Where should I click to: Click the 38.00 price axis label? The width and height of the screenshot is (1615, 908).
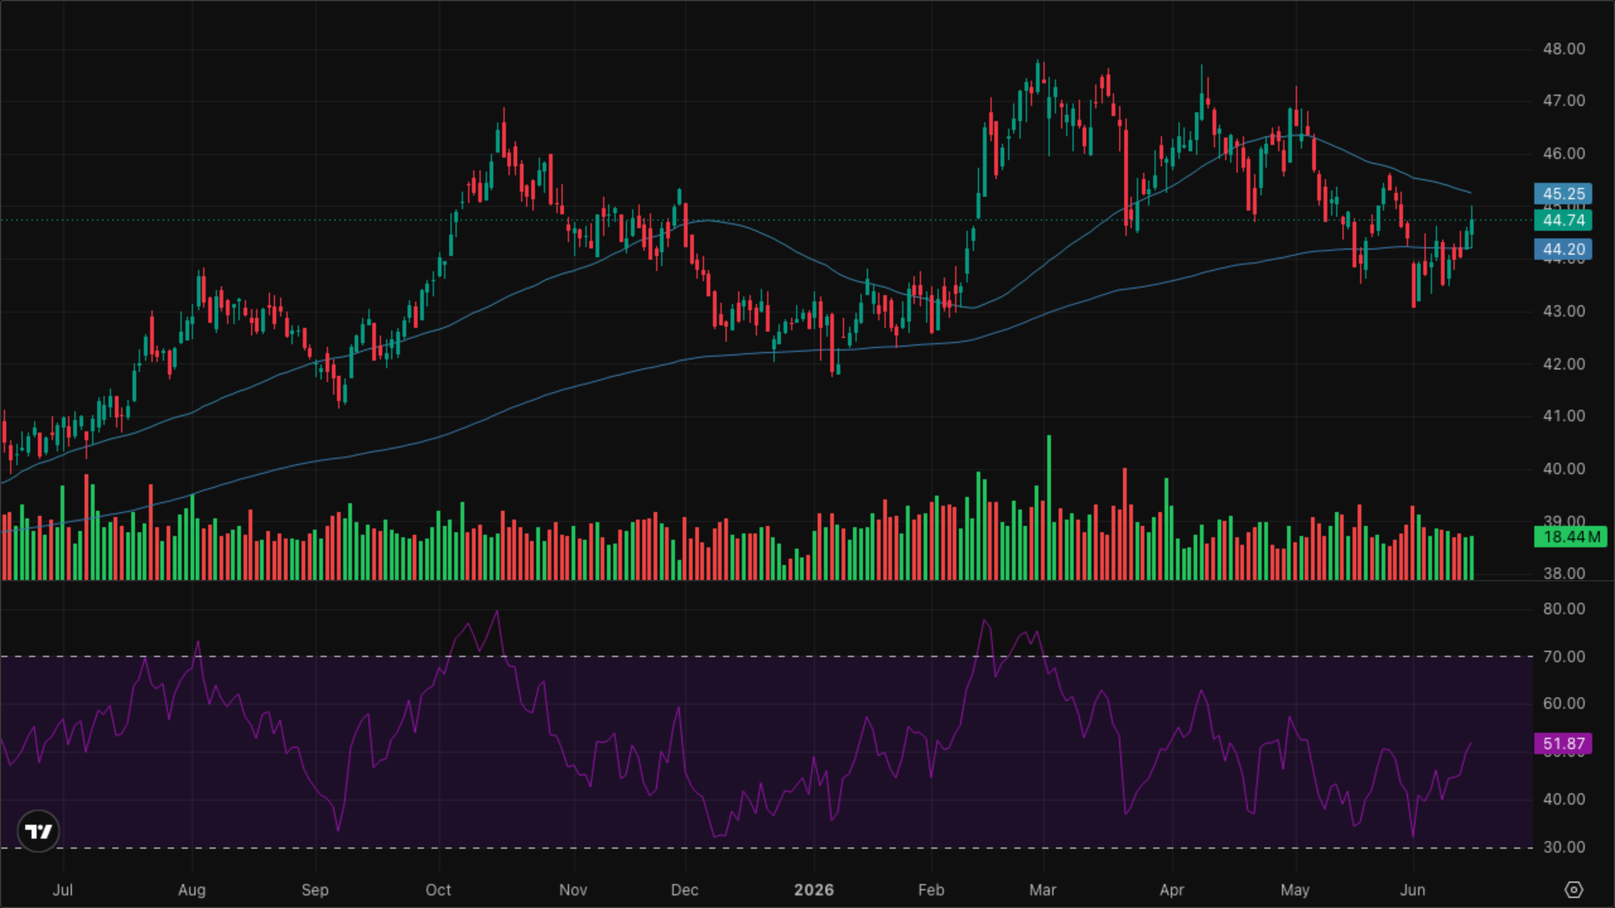tap(1564, 573)
